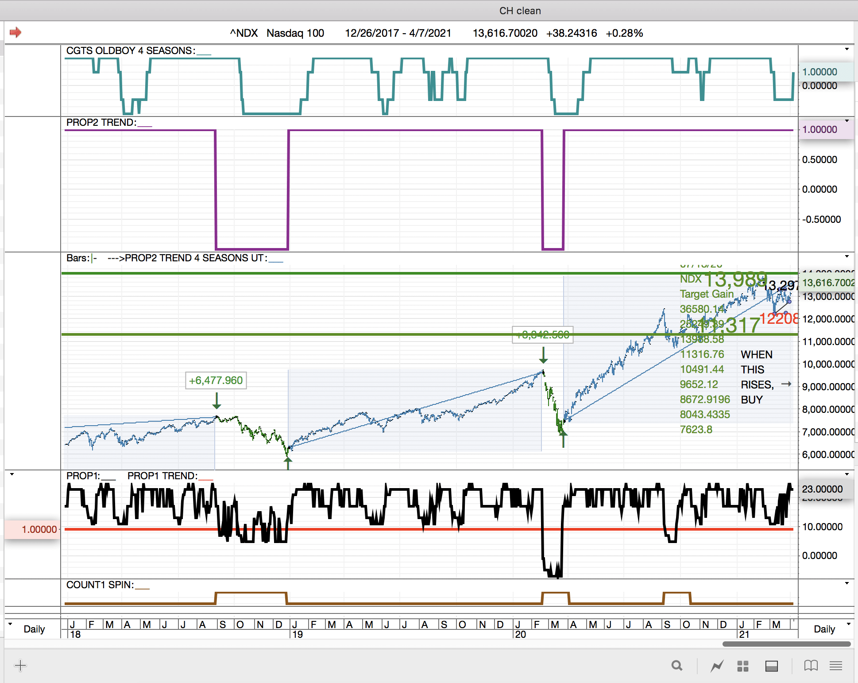Click the date range 12/26/2017 - 4/7/2021
Viewport: 858px width, 683px height.
tap(398, 33)
